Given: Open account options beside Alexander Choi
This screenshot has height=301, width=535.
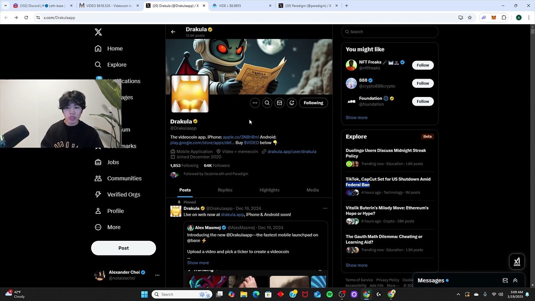Looking at the screenshot, I should pyautogui.click(x=157, y=275).
